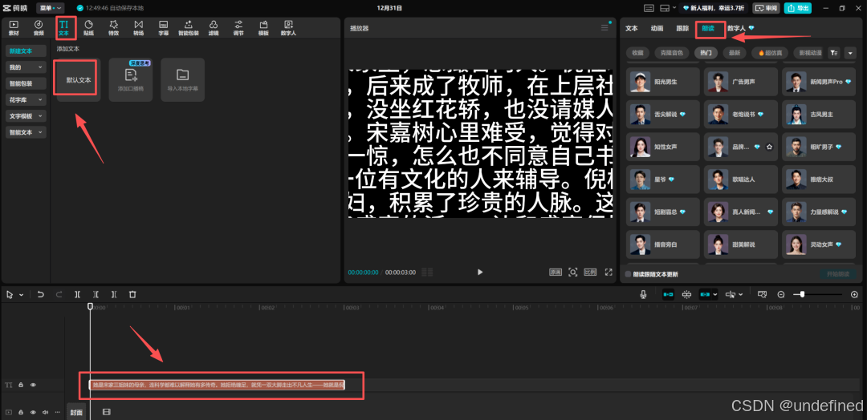Viewport: 867px width, 420px height.
Task: Click the playhead marker on the timeline ruler
Action: tap(90, 306)
